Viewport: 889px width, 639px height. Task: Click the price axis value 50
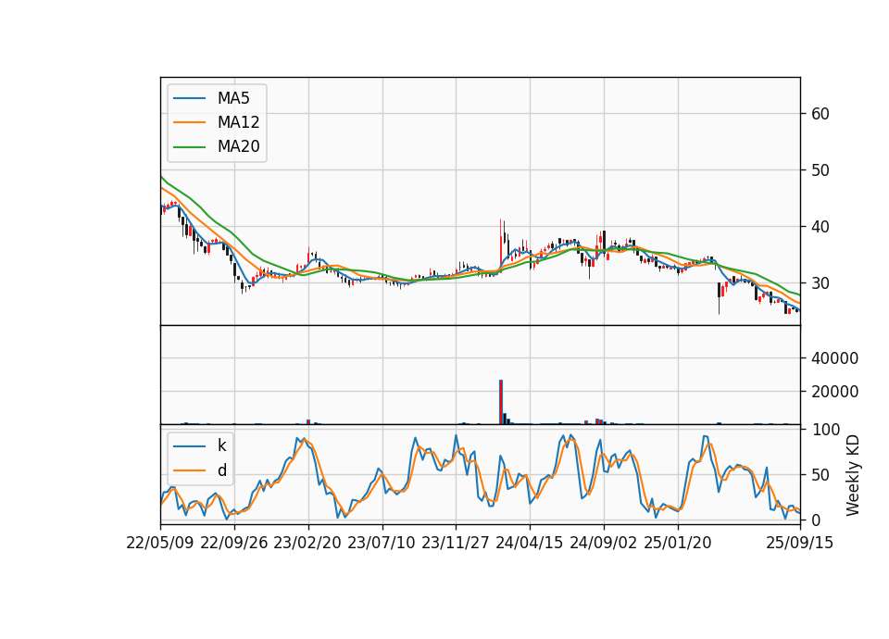click(x=820, y=170)
